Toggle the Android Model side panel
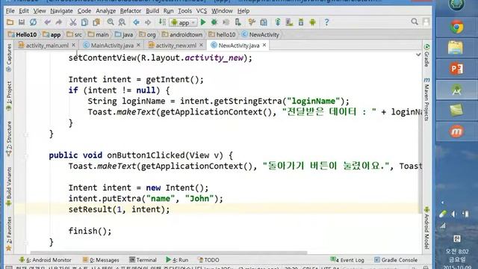 [426, 227]
